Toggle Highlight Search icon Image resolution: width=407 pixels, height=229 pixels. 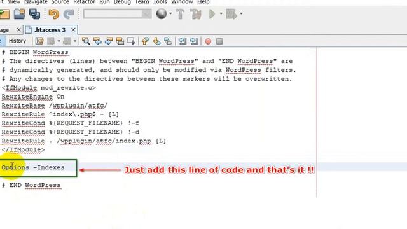(120, 41)
